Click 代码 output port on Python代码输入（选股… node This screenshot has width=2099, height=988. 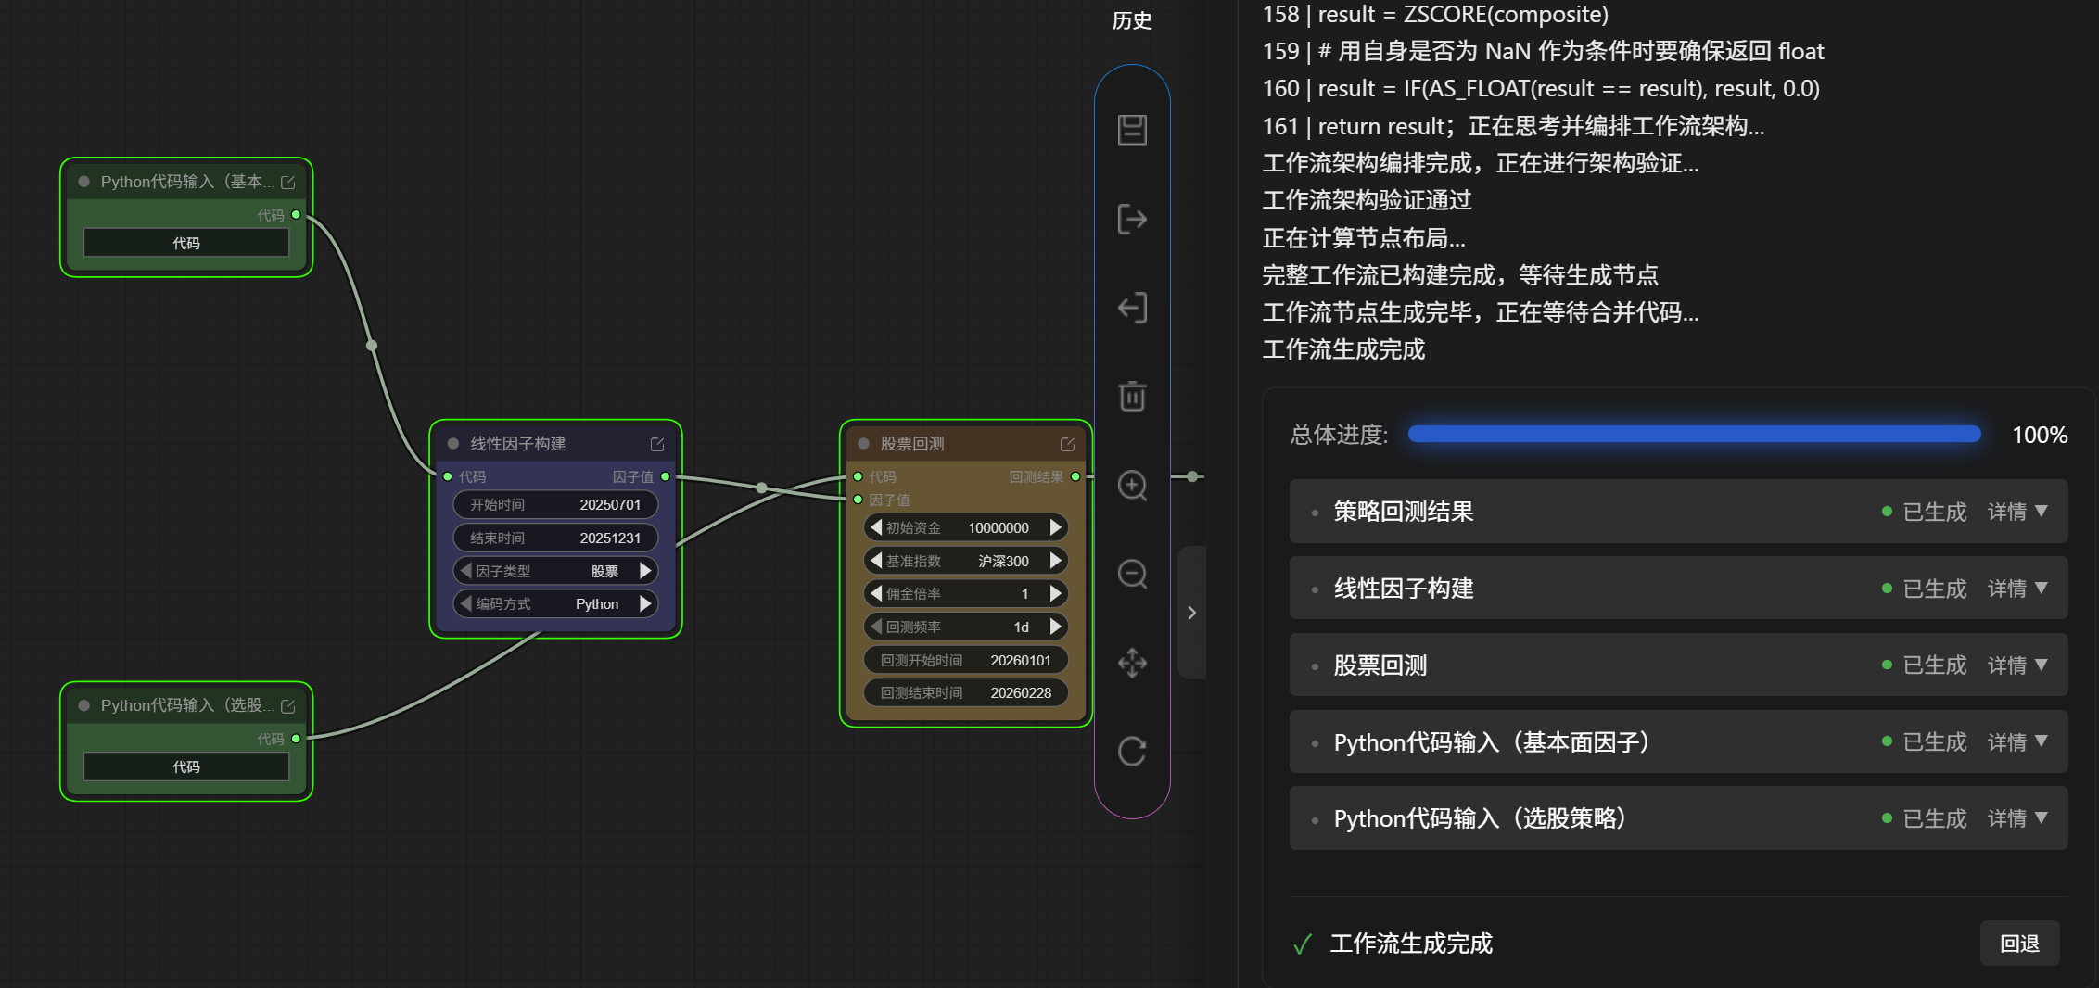coord(296,739)
